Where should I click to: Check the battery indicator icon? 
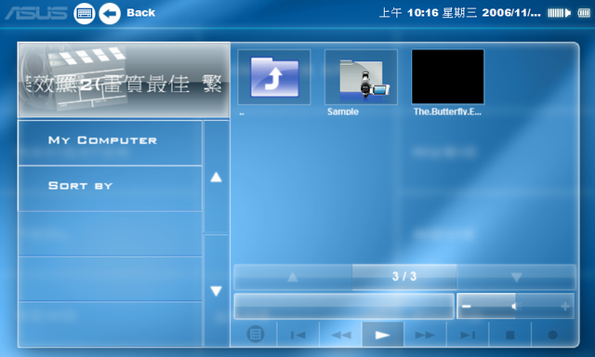point(584,13)
